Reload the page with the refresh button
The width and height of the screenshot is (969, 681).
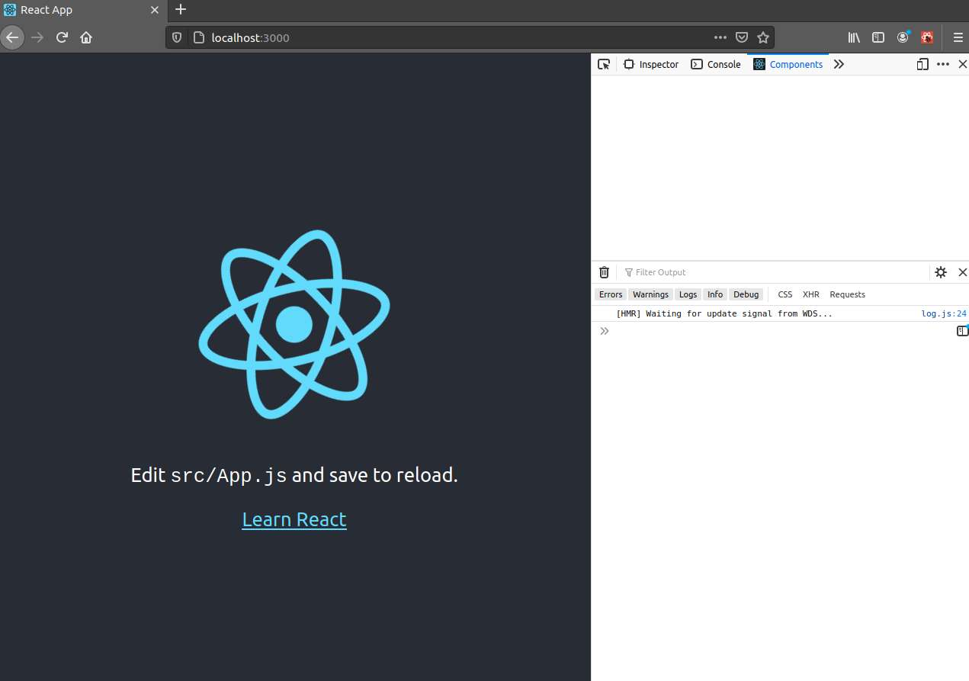tap(63, 37)
